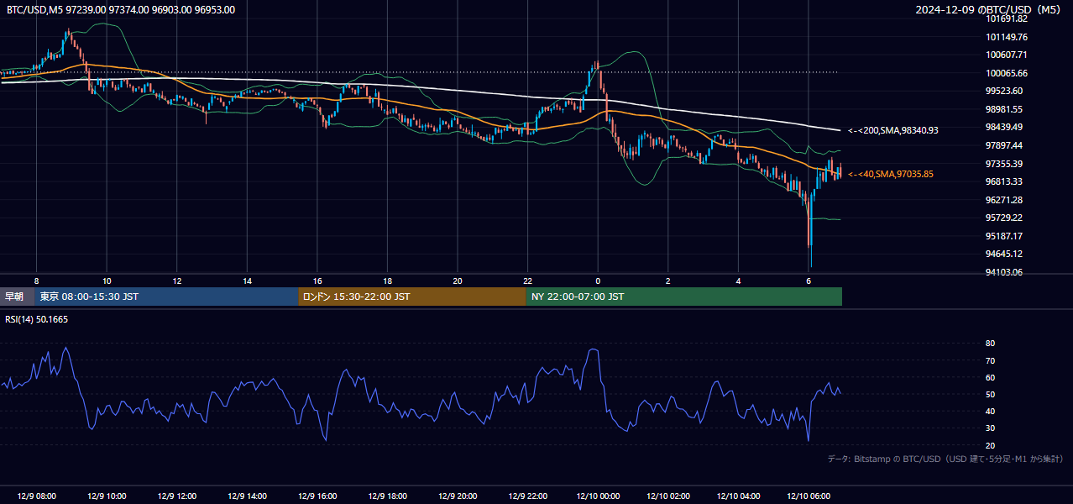1073x504 pixels.
Task: Click RSI axis level 20
Action: [x=991, y=445]
